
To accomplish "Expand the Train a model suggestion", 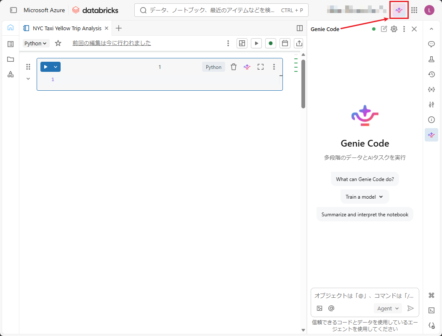I will 365,197.
